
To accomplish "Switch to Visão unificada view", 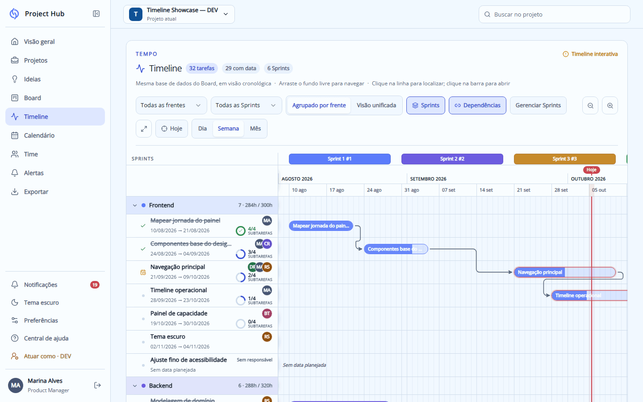I will 376,105.
